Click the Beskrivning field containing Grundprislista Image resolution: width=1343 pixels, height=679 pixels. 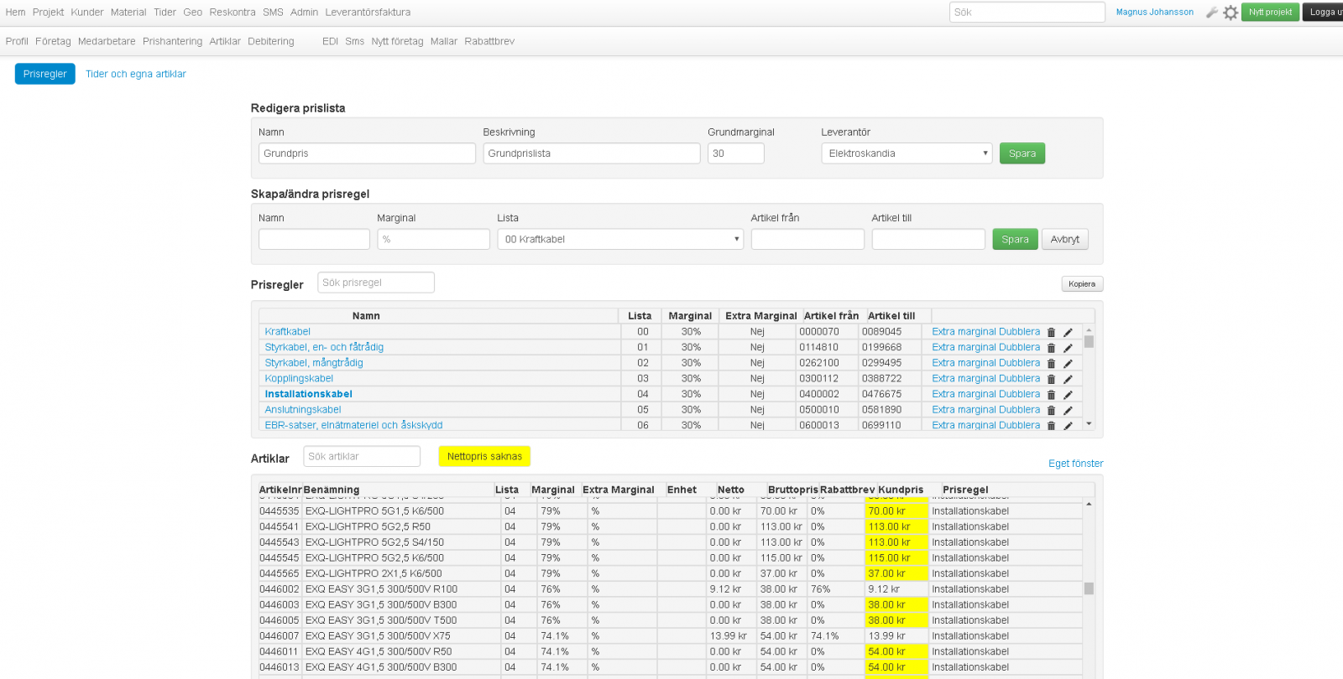[592, 153]
